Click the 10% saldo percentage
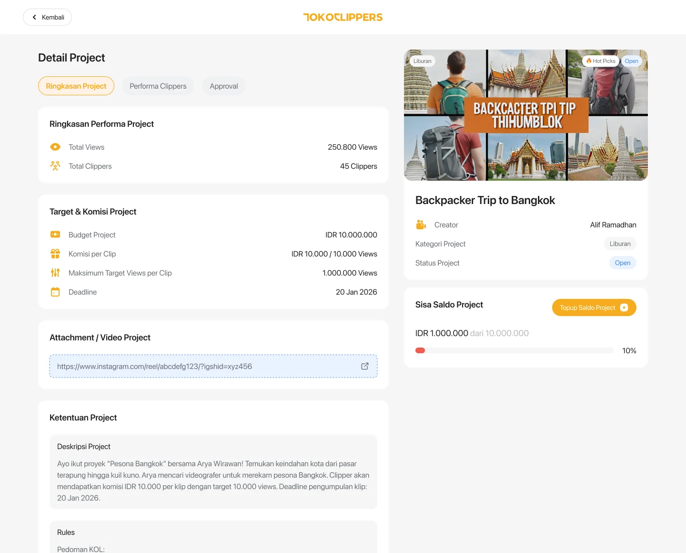The image size is (686, 553). 629,350
